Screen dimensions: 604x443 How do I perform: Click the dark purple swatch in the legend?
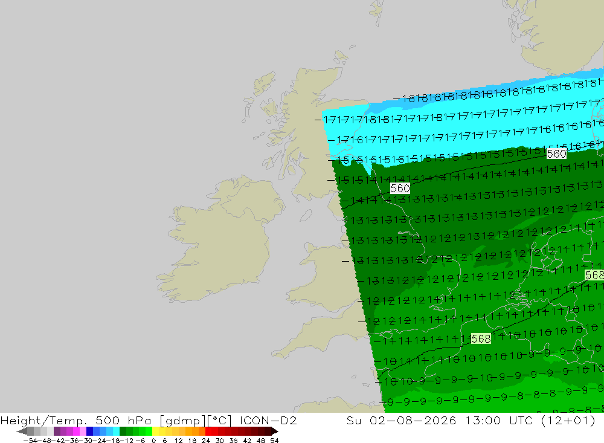(x=57, y=431)
